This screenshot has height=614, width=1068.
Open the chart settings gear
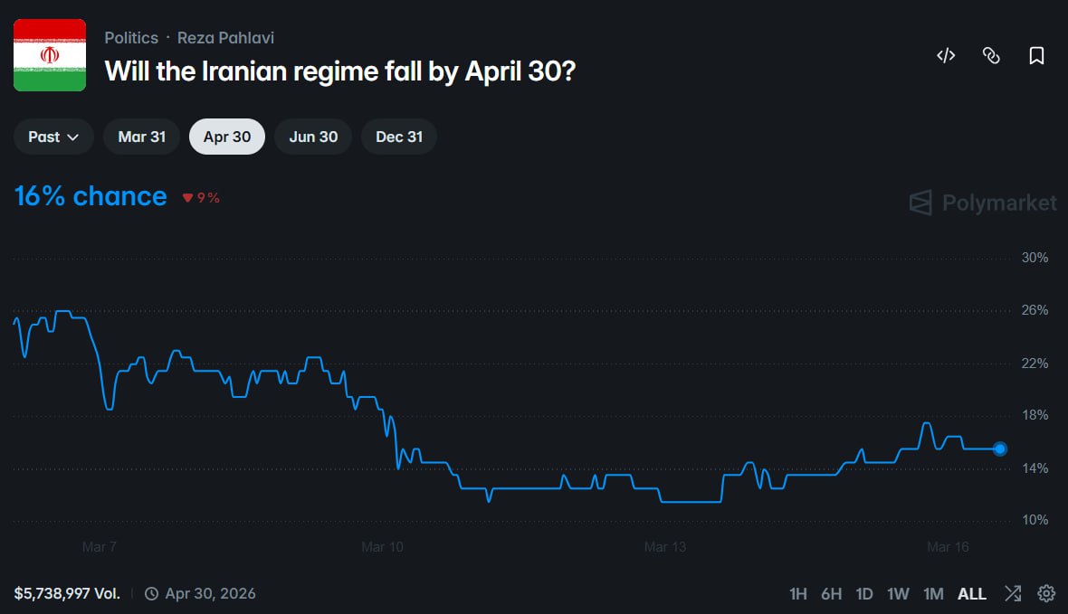(1046, 594)
